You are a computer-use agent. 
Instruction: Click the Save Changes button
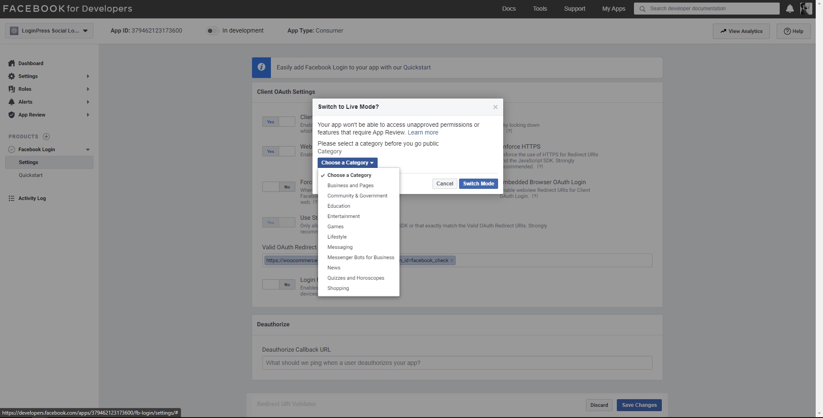(x=639, y=405)
